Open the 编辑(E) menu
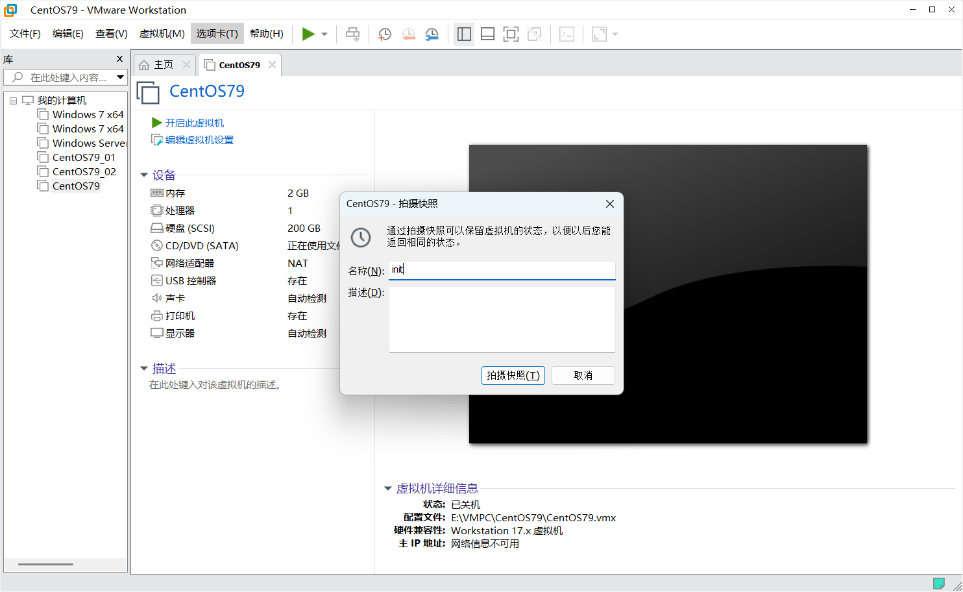 (68, 34)
